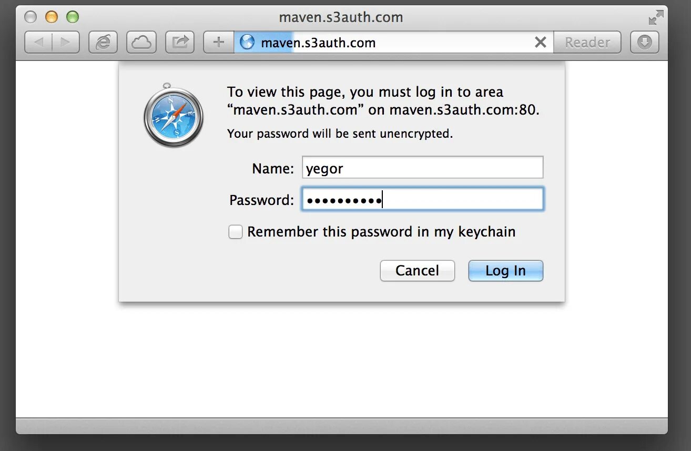This screenshot has width=691, height=451.
Task: Click the Cancel button
Action: pyautogui.click(x=417, y=271)
